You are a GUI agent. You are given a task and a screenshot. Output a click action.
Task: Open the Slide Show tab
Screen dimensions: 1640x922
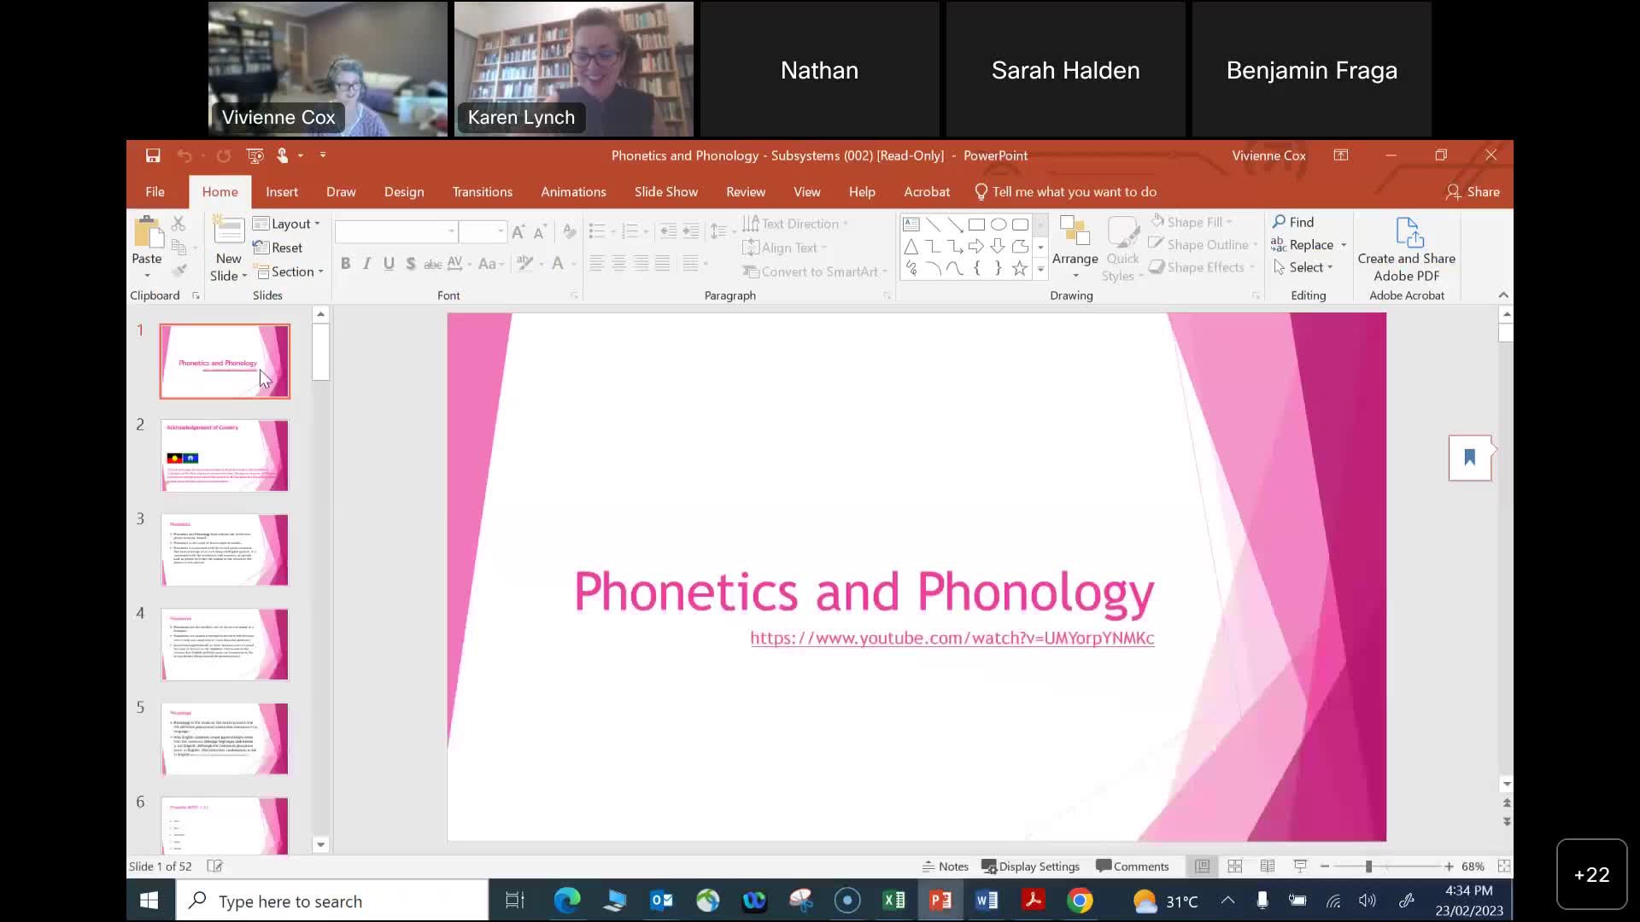pos(666,191)
